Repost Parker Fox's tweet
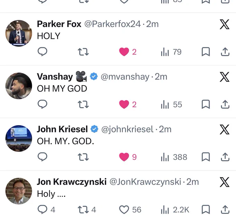236x217 pixels. [83, 52]
